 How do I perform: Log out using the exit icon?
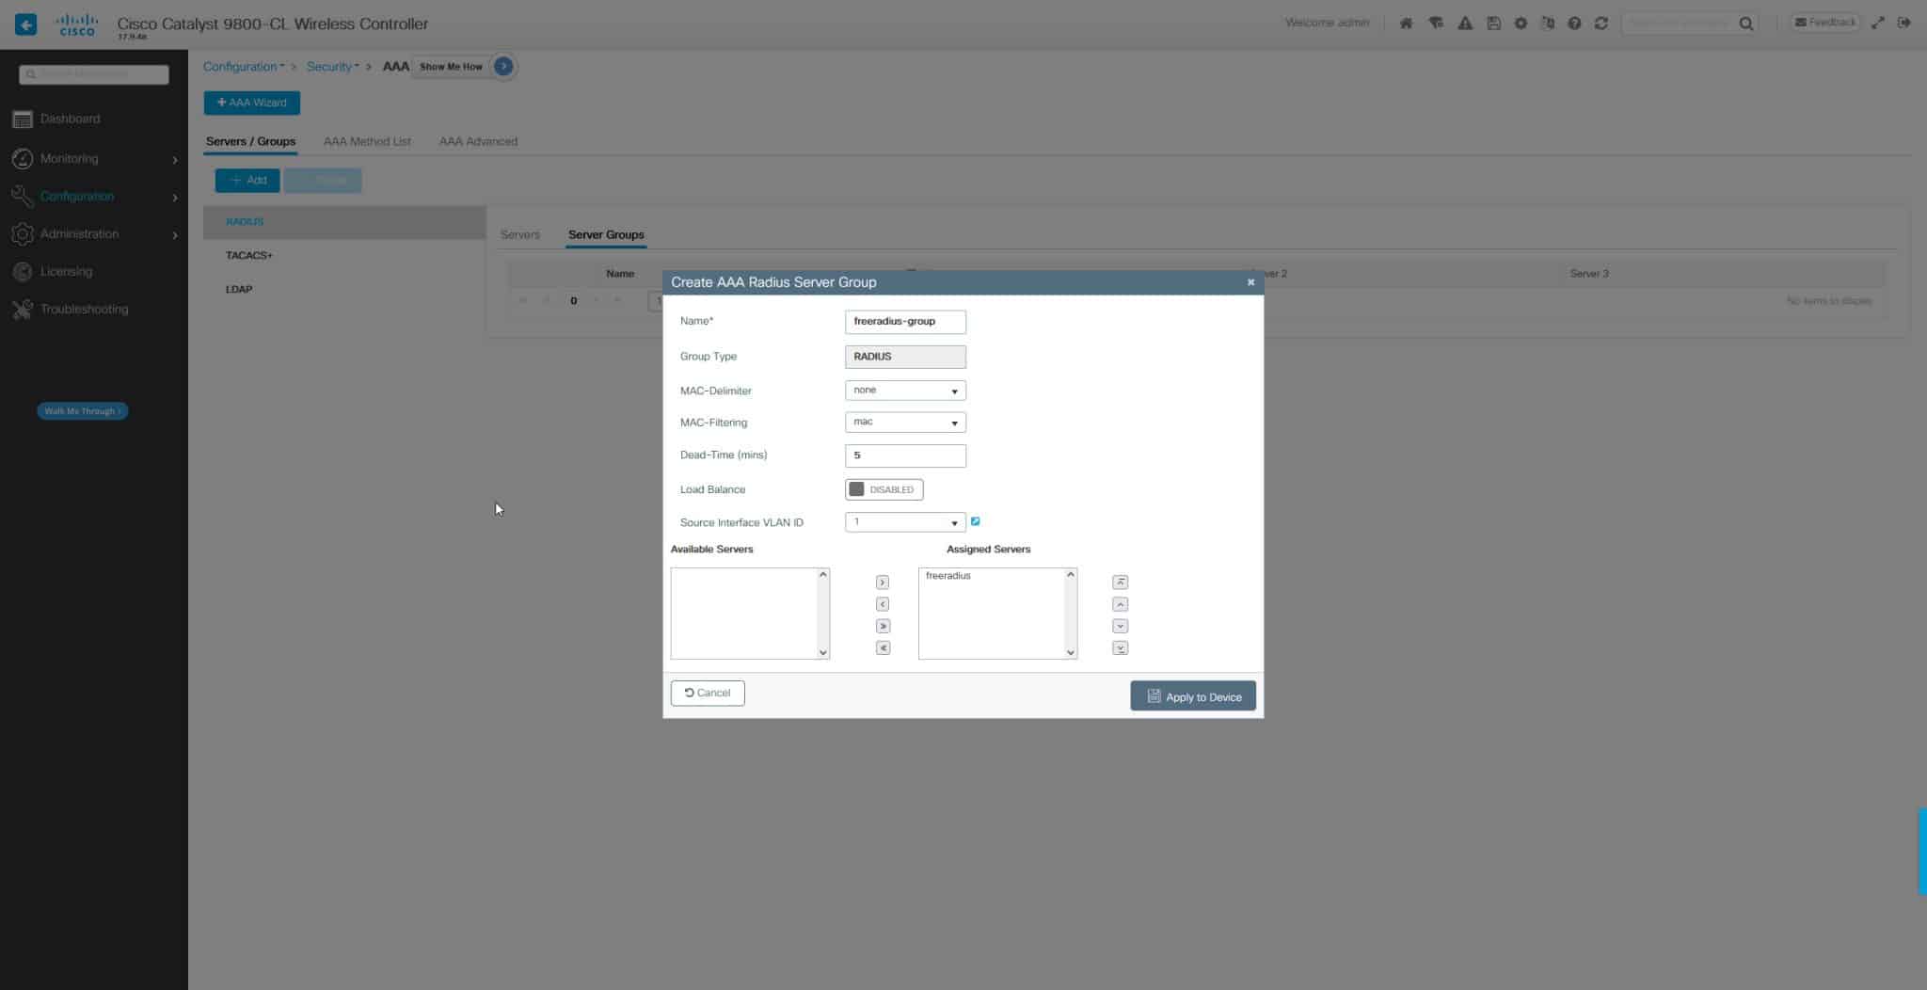pyautogui.click(x=1904, y=24)
